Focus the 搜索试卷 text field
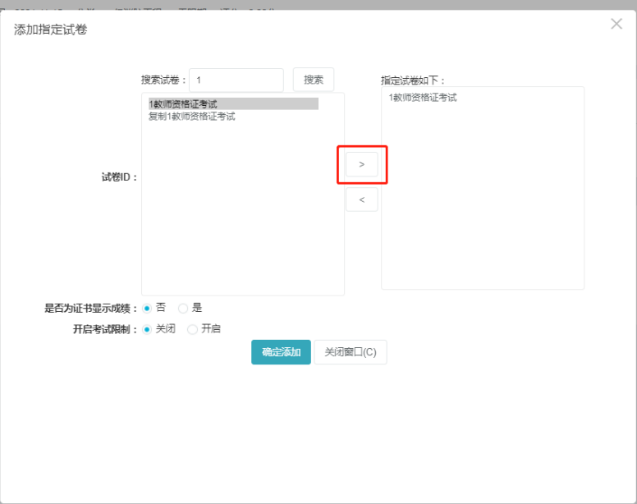Viewport: 637px width, 504px height. pos(236,80)
